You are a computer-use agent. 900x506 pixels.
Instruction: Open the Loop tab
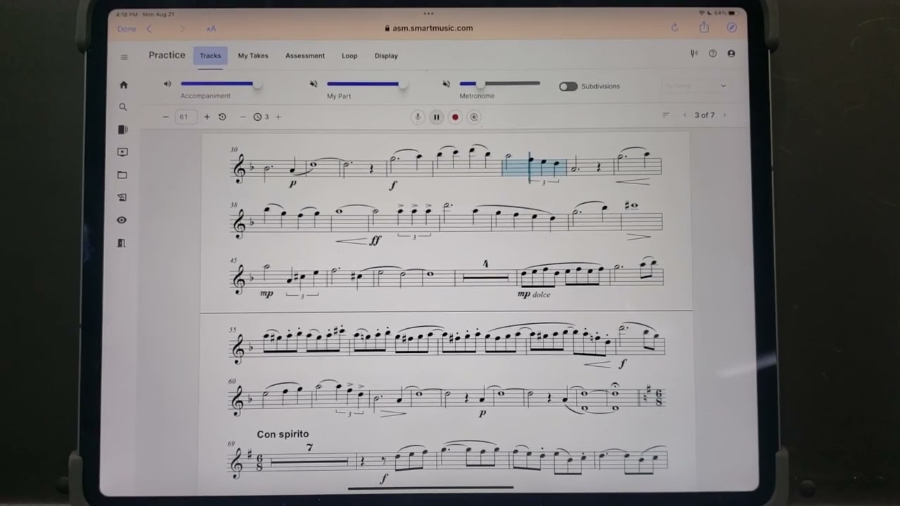(x=349, y=56)
